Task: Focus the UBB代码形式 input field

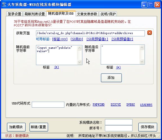Action: 48,105
